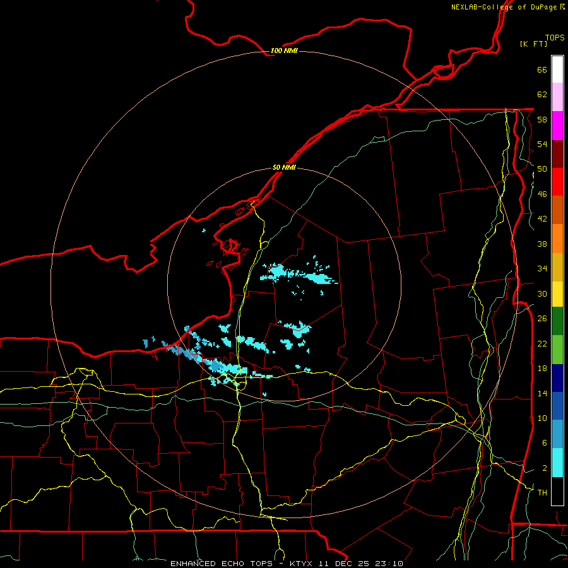Viewport: 568px width, 568px height.
Task: Click the 26 label on the legend
Action: click(542, 319)
